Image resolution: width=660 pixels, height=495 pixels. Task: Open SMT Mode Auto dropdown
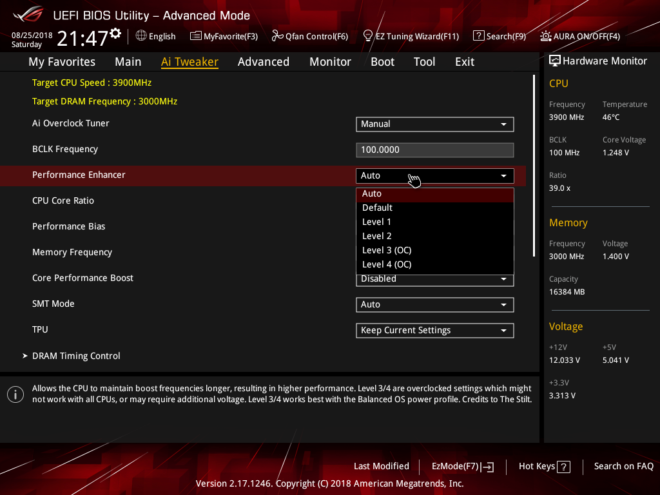point(435,305)
